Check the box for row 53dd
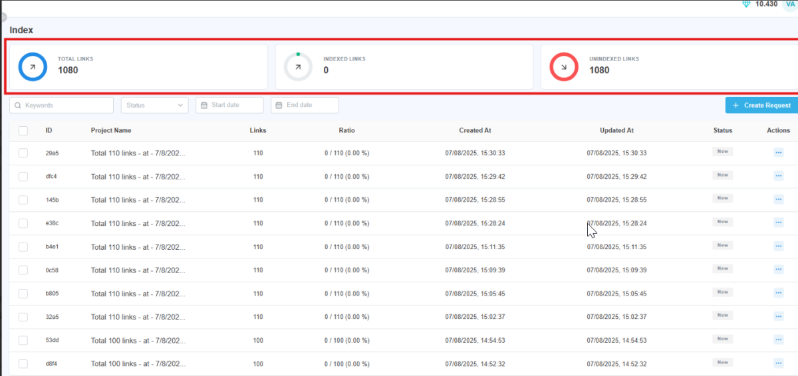This screenshot has width=798, height=376. coord(23,340)
